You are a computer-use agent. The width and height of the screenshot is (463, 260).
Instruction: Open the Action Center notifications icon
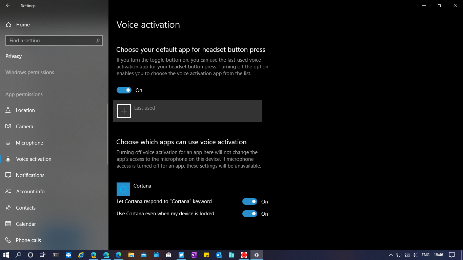[x=452, y=255]
